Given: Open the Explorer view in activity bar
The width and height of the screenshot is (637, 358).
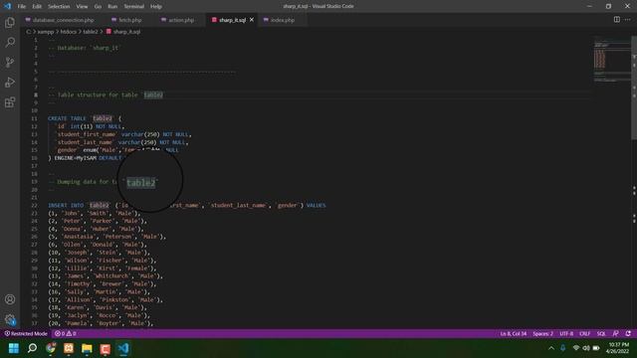Looking at the screenshot, I should click(x=10, y=22).
